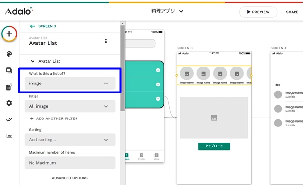The image size is (303, 185).
Task: Click the top plus icon on teal list
Action: pos(158,70)
